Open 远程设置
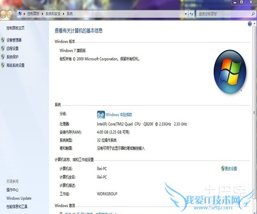 pos(12,48)
